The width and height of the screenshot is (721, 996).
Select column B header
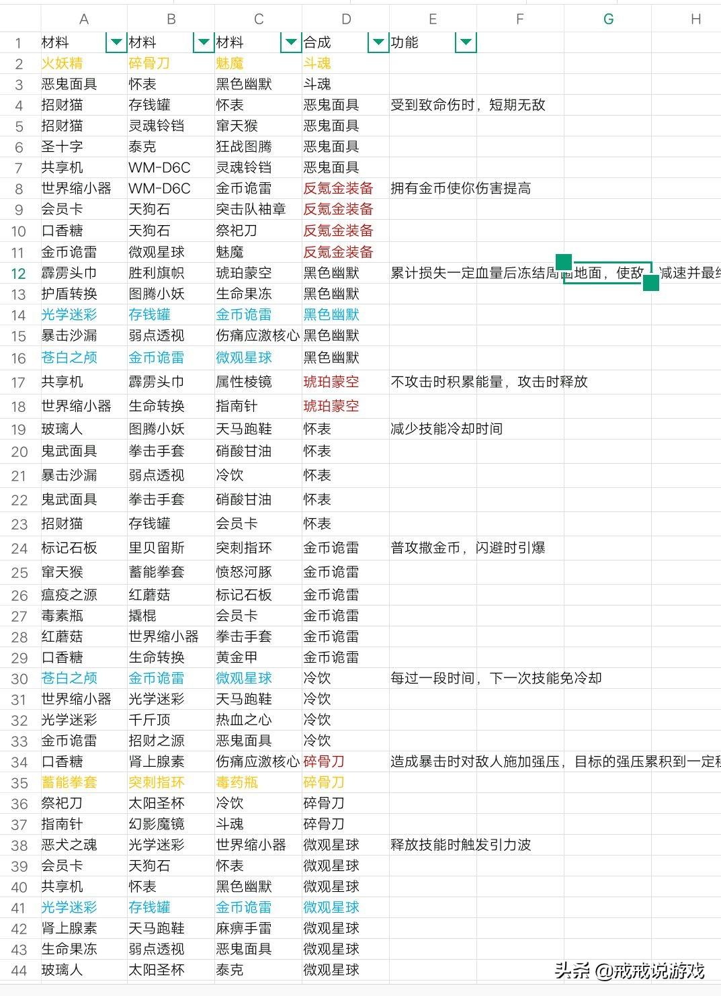171,19
